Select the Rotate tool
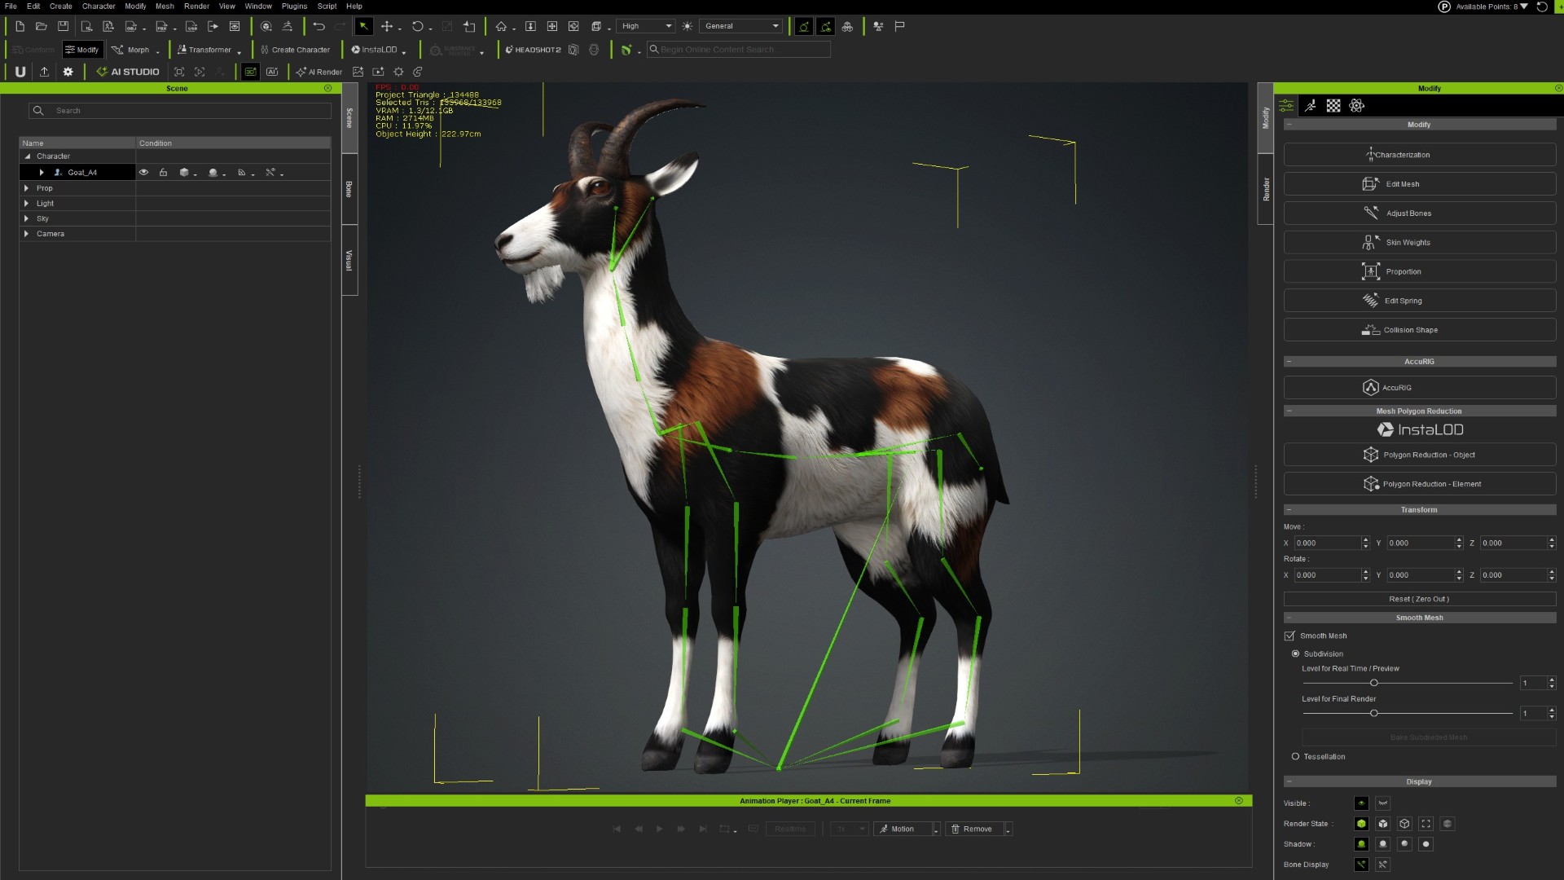The width and height of the screenshot is (1564, 880). (x=417, y=26)
